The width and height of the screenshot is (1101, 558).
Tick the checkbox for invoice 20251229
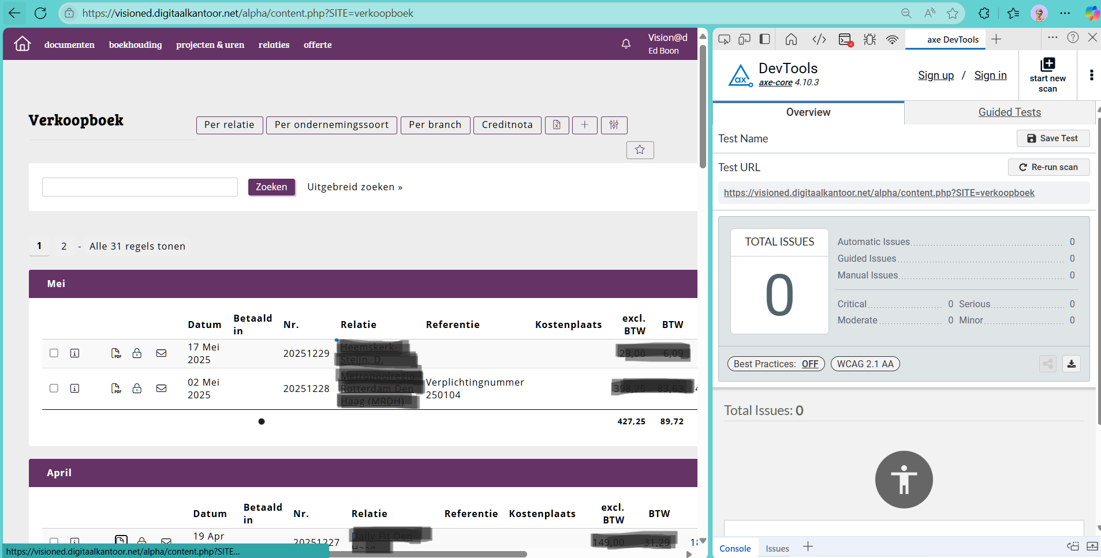point(54,353)
